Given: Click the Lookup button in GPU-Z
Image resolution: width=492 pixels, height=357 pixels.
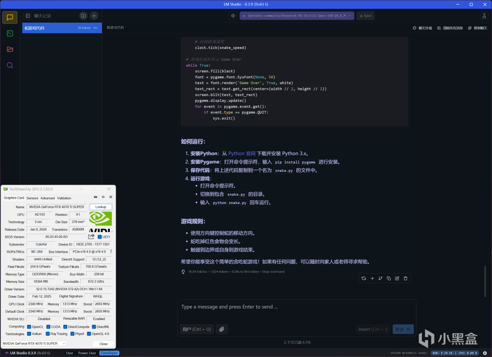Looking at the screenshot, I should point(101,207).
